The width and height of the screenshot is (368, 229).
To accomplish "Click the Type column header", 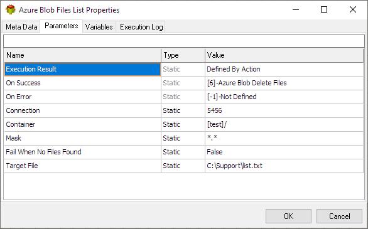I will (183, 55).
